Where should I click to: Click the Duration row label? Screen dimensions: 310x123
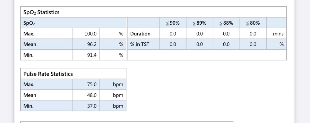140,34
